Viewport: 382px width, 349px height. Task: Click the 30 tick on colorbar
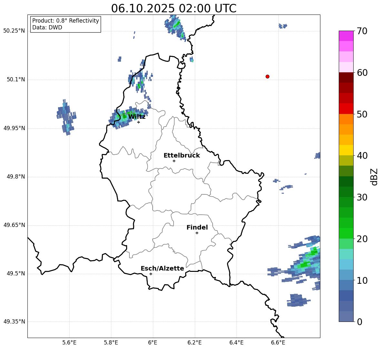(x=362, y=197)
